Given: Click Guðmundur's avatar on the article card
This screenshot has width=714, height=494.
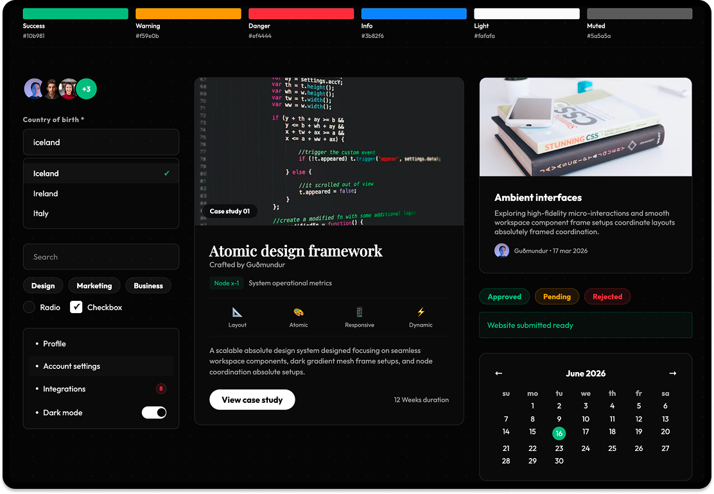Looking at the screenshot, I should click(501, 250).
